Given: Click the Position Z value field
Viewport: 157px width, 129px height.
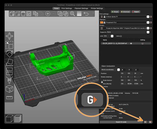Looking at the screenshot, I should (x=137, y=73).
